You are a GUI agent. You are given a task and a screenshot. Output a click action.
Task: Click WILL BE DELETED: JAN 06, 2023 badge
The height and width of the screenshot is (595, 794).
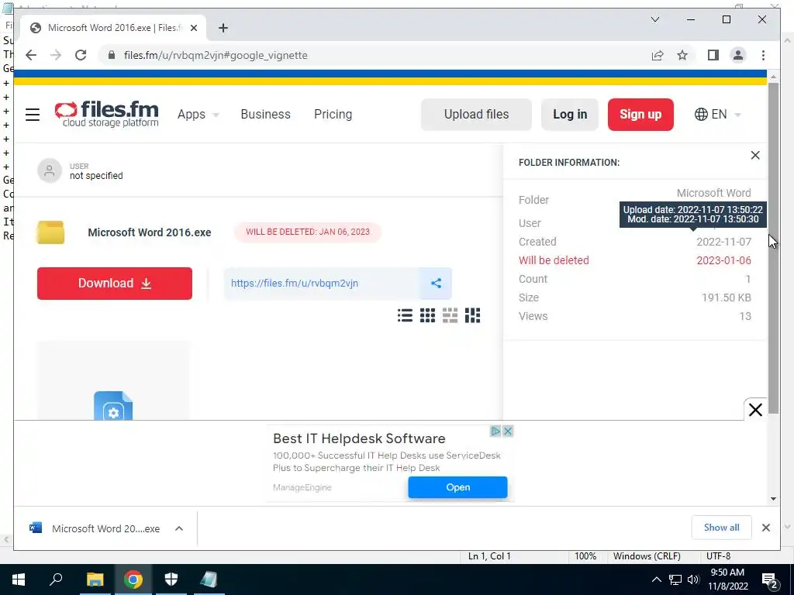[x=308, y=232]
